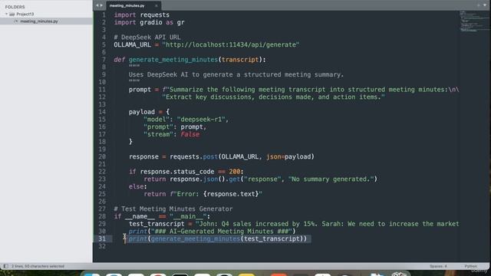Open the tab list dropdown arrow
The image size is (491, 276).
click(485, 5)
